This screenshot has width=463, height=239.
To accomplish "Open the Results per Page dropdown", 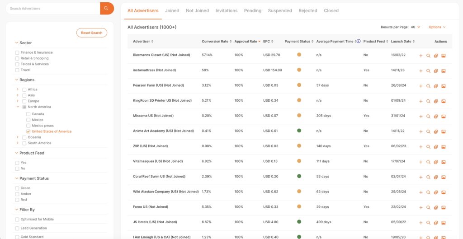I will [415, 27].
